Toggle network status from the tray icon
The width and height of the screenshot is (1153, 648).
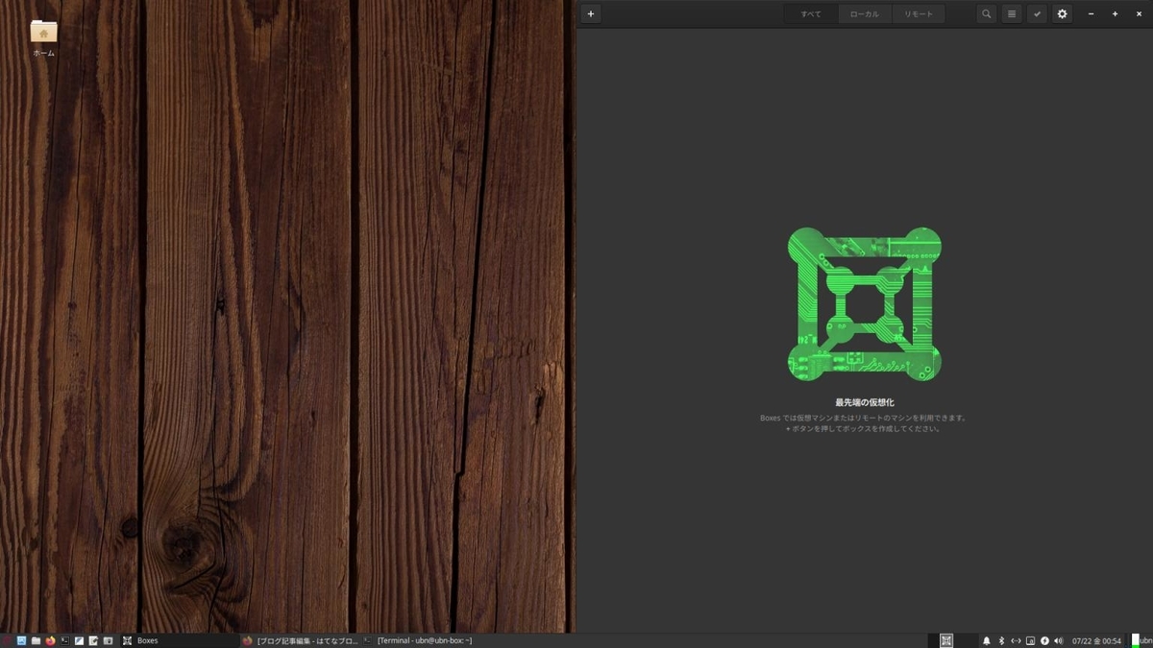tap(1017, 640)
